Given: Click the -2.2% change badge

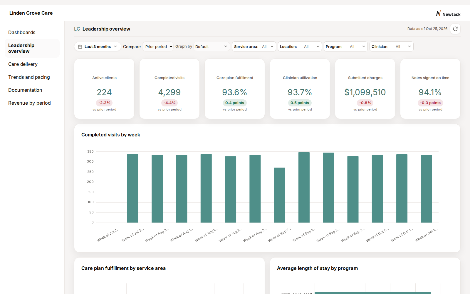Looking at the screenshot, I should pyautogui.click(x=104, y=103).
